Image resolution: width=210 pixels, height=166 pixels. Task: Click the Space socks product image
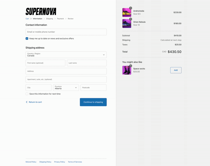127,70
